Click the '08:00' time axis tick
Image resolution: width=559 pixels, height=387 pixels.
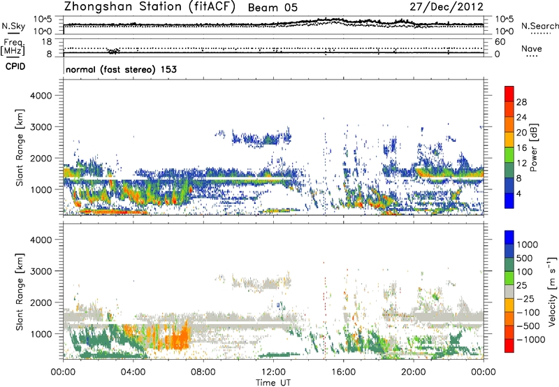203,372
